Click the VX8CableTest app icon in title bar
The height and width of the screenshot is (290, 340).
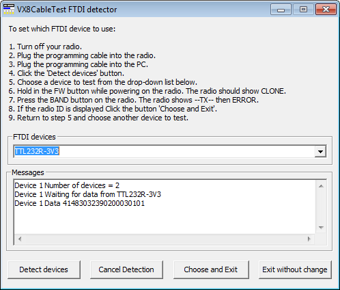9,9
